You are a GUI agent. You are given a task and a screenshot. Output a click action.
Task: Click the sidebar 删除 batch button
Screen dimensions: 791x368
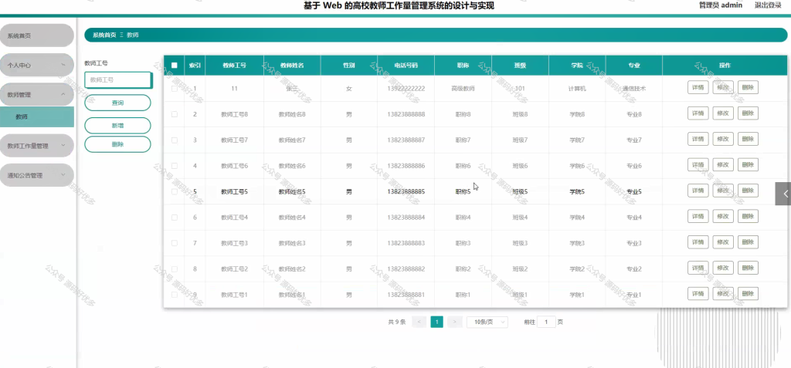(x=117, y=144)
